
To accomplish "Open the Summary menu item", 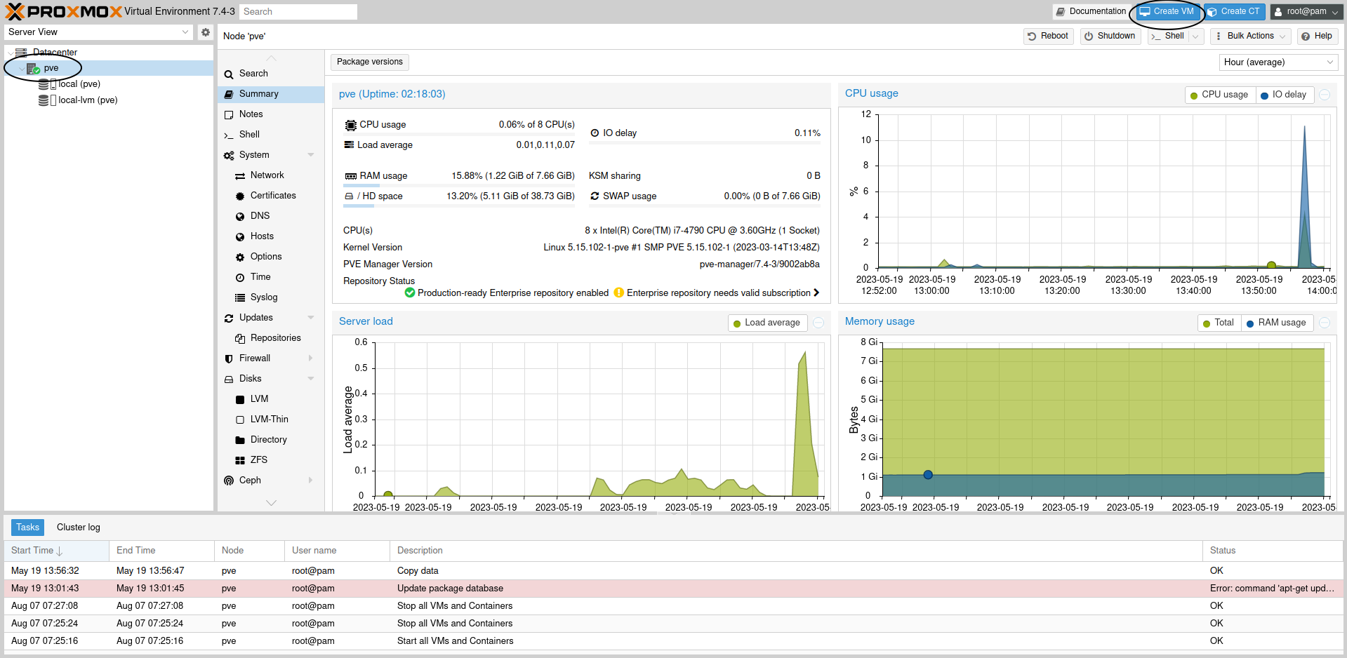I will (271, 94).
